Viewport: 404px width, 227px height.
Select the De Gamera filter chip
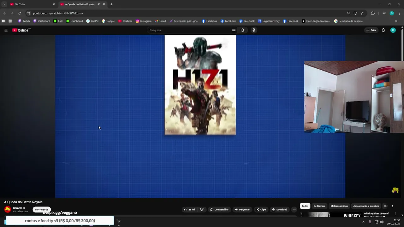pos(319,206)
